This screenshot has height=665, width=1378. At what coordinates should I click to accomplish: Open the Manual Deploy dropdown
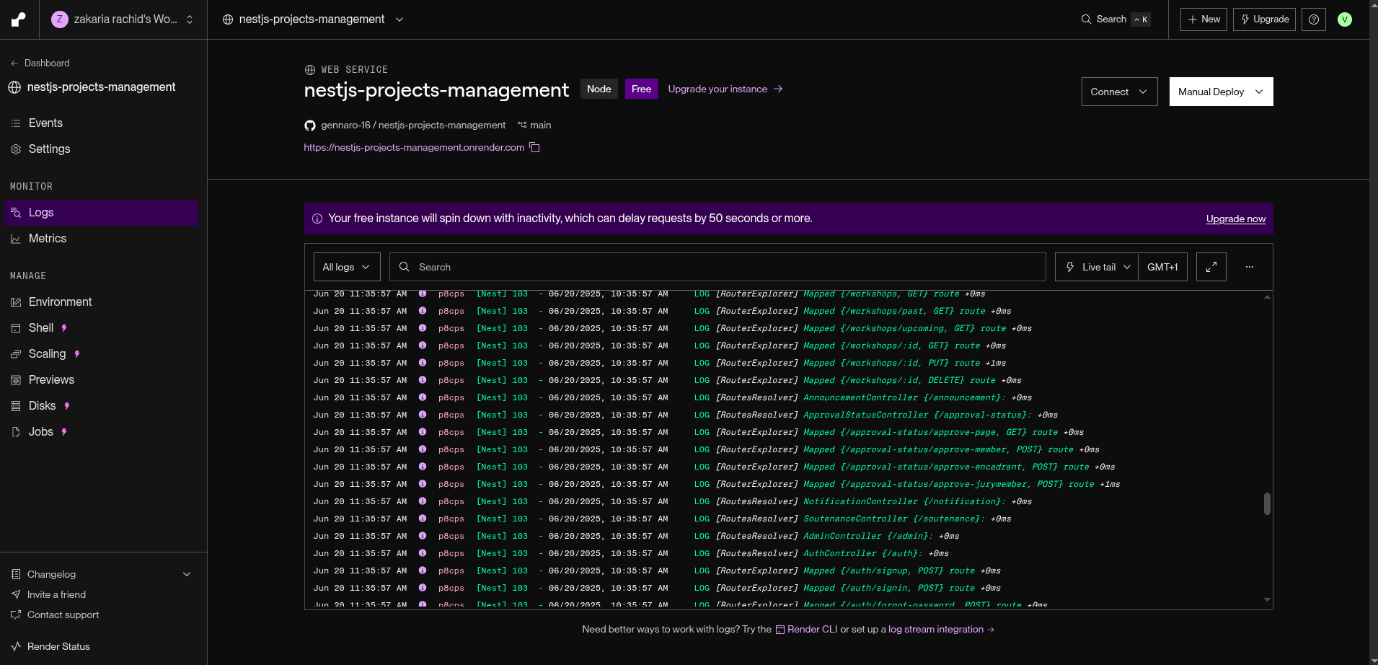(x=1221, y=92)
